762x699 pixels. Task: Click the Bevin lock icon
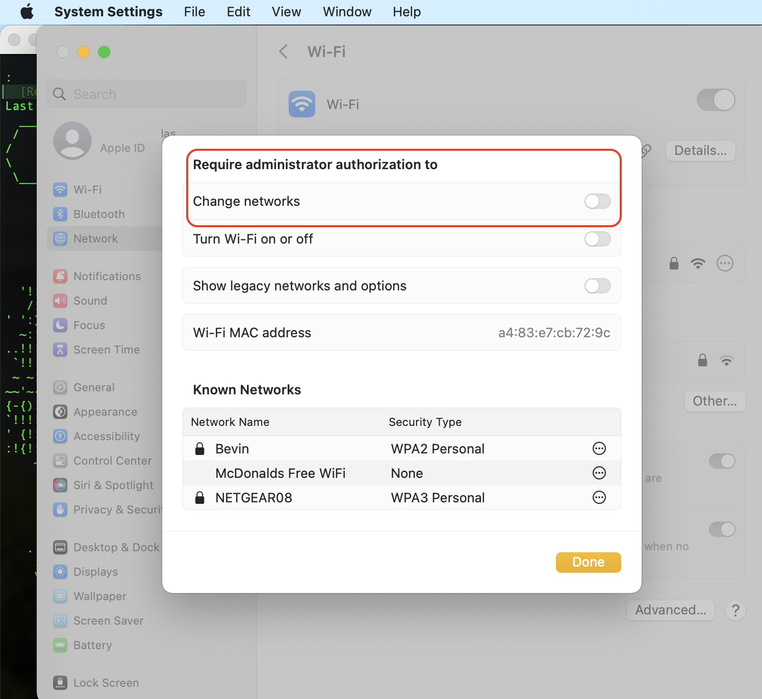pyautogui.click(x=200, y=448)
